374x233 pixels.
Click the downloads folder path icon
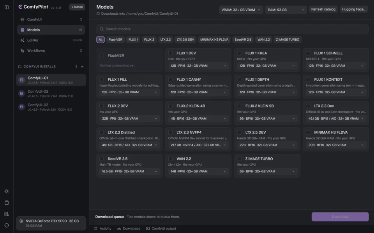click(x=98, y=14)
